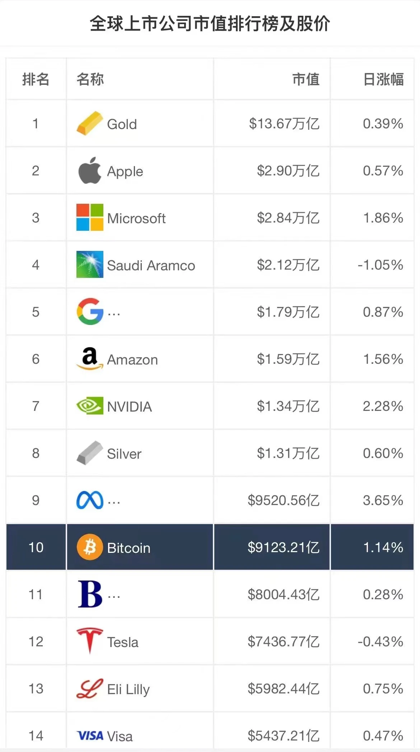420x752 pixels.
Task: Click the Berkshire B logo
Action: pos(90,594)
